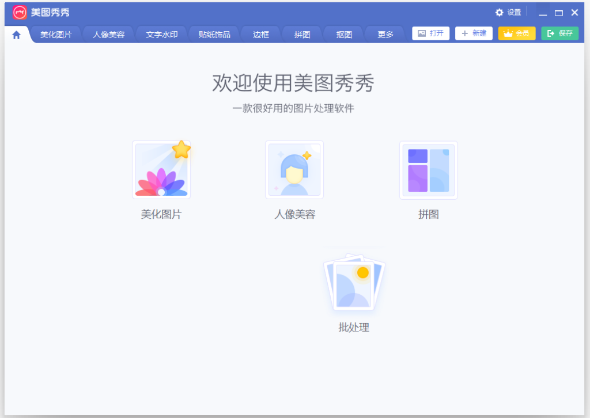Switch to the 人像美容 ribbon tab
This screenshot has height=418, width=590.
[108, 33]
